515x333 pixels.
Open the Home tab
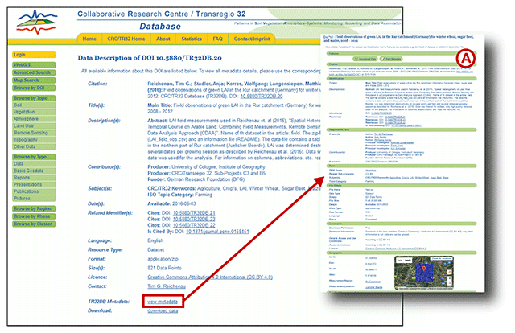[x=89, y=39]
